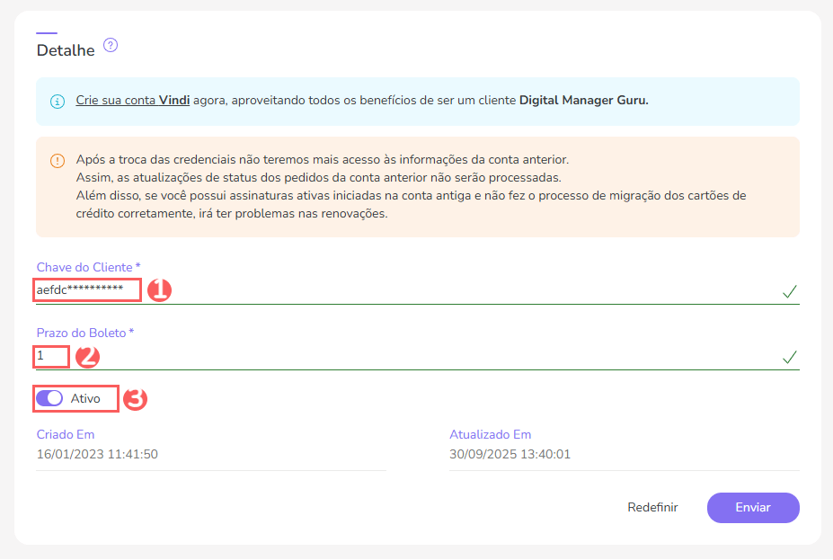Click the green checkmark on Chave do Cliente
This screenshot has height=560, width=833.
click(789, 291)
